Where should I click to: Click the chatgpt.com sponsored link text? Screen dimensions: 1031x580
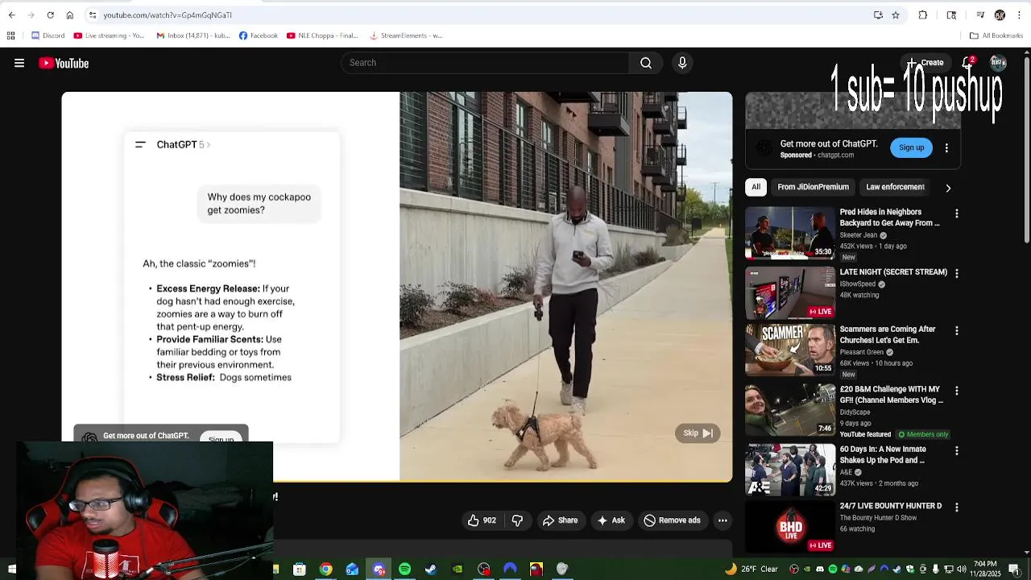pyautogui.click(x=836, y=155)
